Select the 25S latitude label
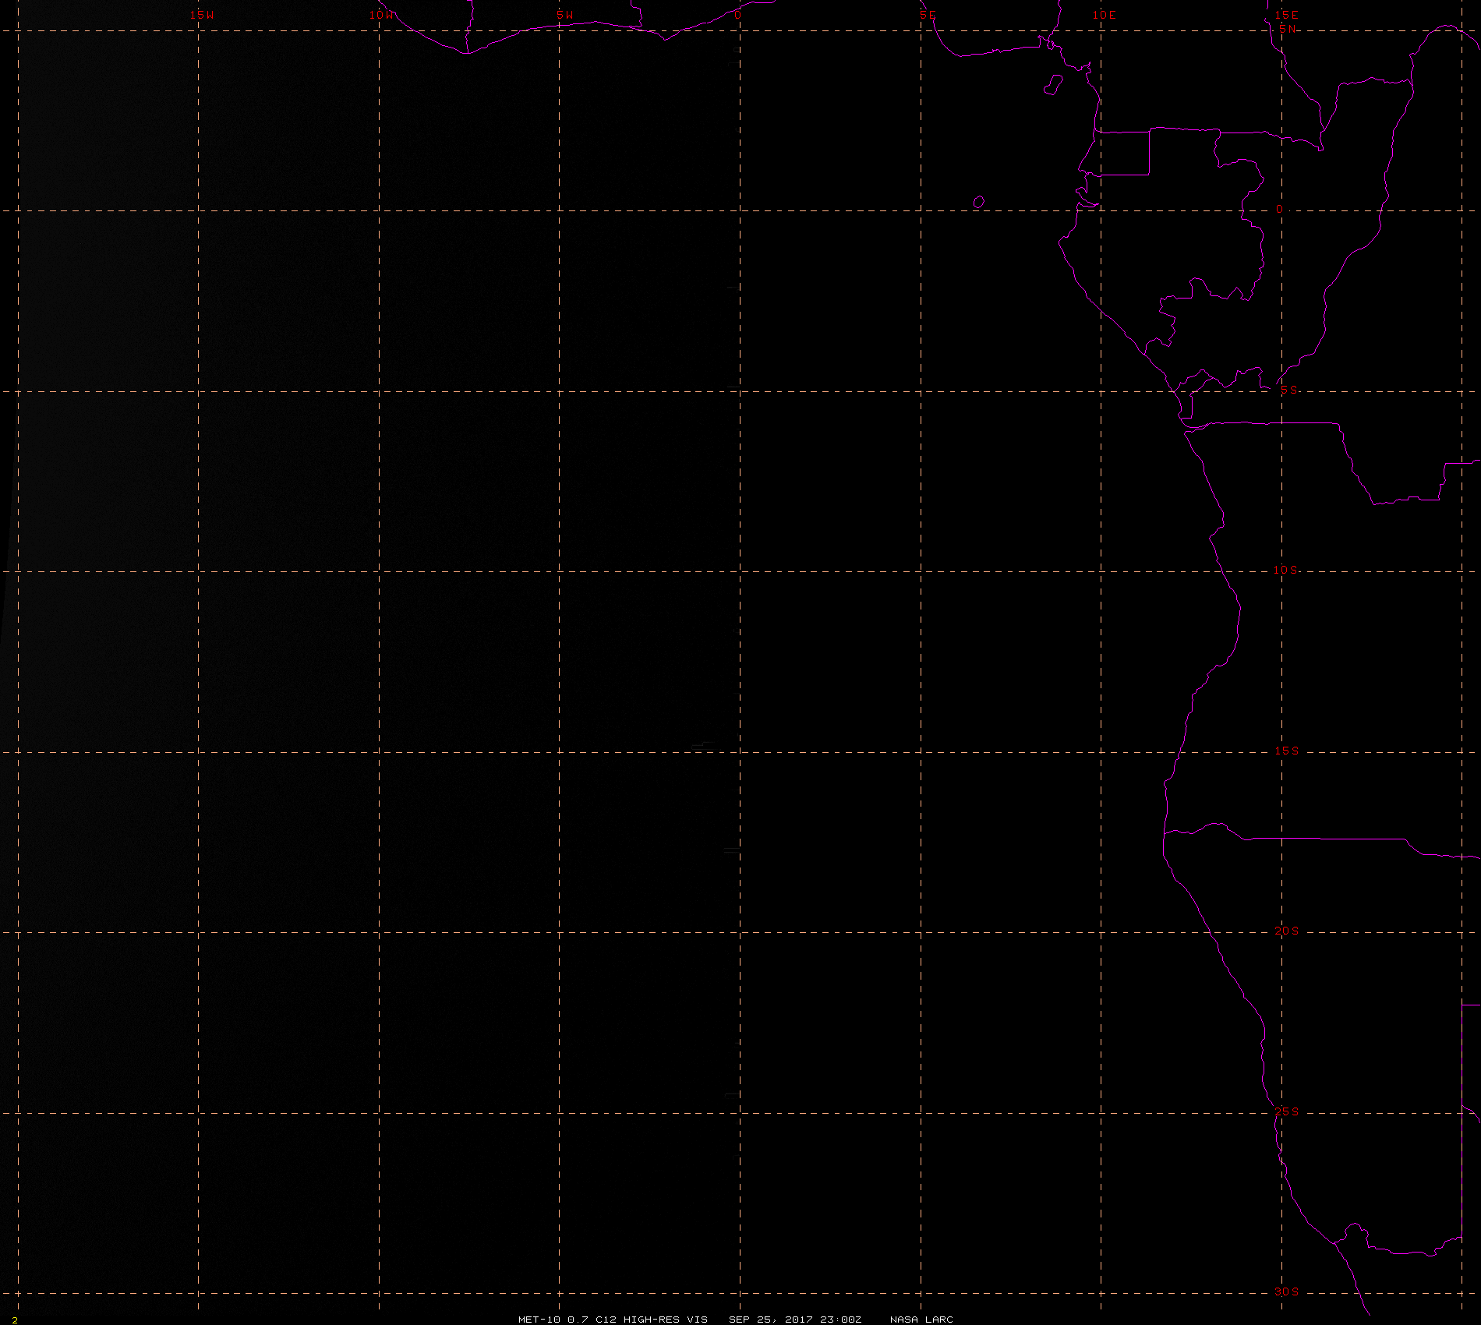 point(1287,1111)
